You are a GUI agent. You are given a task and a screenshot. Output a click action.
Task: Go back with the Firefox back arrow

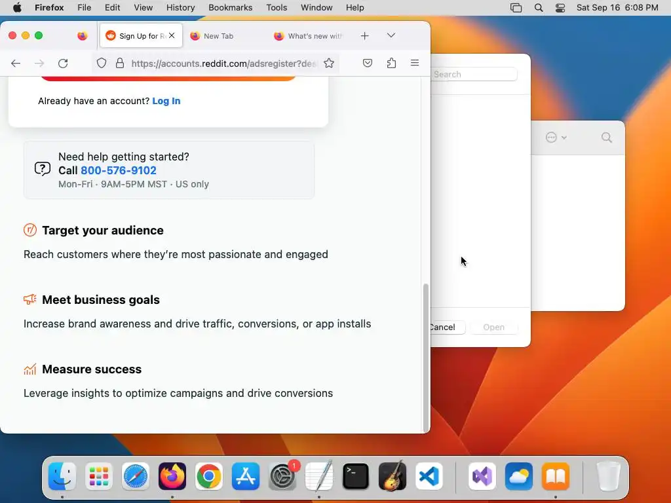[16, 64]
